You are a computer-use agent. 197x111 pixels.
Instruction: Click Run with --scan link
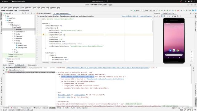click(64, 97)
